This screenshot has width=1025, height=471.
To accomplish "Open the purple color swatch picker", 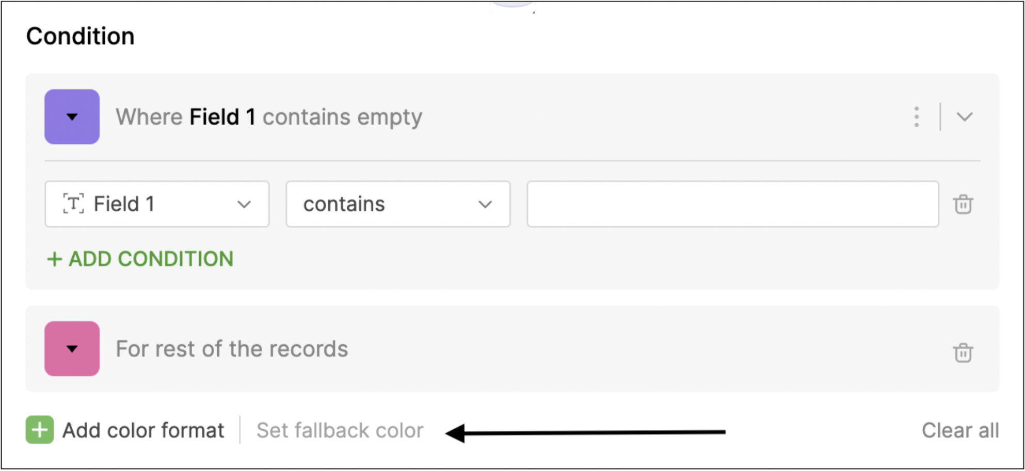I will [72, 117].
